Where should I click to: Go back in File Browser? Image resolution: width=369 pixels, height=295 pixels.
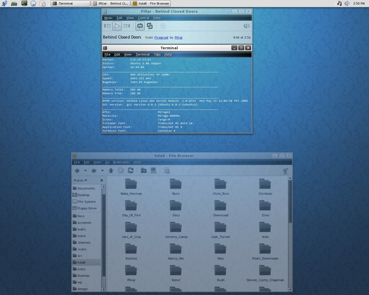pos(77,171)
